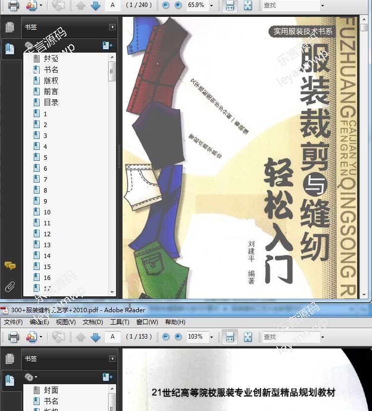The height and width of the screenshot is (411, 372).
Task: Open Pages panel icon in upper window
Action: click(10, 27)
